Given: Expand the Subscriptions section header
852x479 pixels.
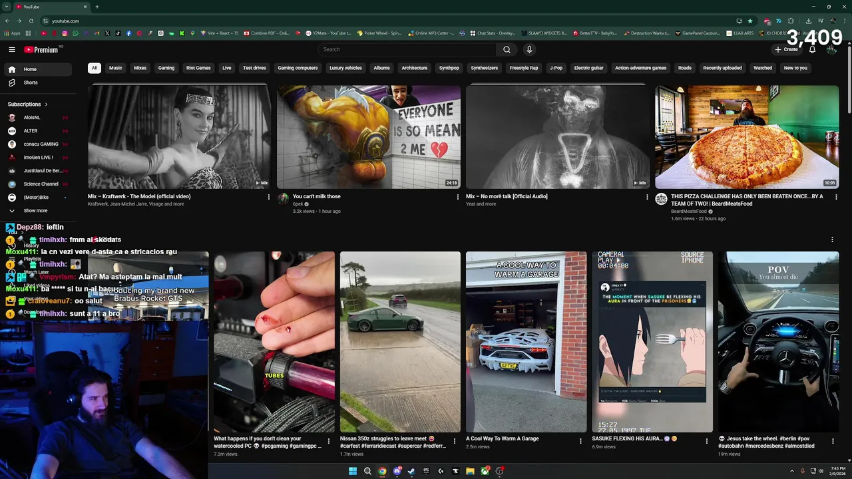Looking at the screenshot, I should [28, 104].
